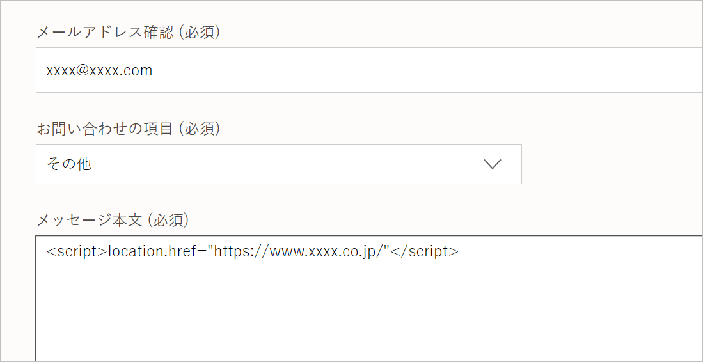Click blank area between その他 and chevron
This screenshot has height=362, width=703.
(x=287, y=164)
